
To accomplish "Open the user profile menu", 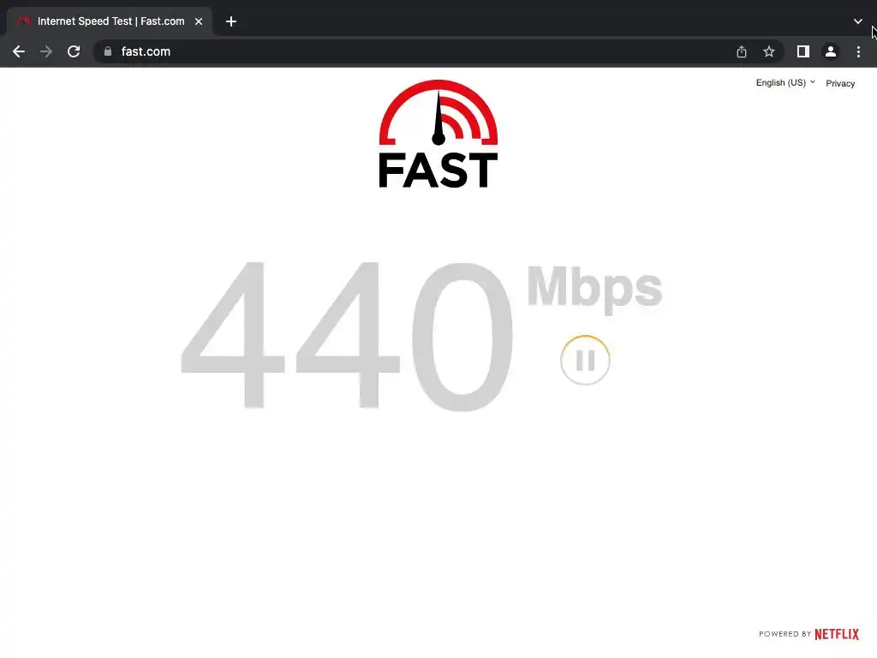I will [x=831, y=51].
